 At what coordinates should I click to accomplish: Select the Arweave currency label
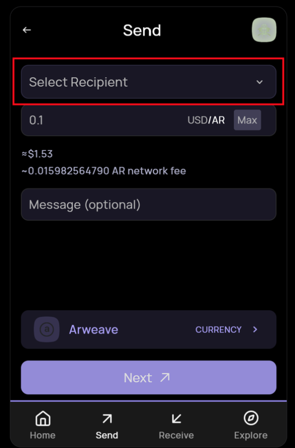point(93,330)
